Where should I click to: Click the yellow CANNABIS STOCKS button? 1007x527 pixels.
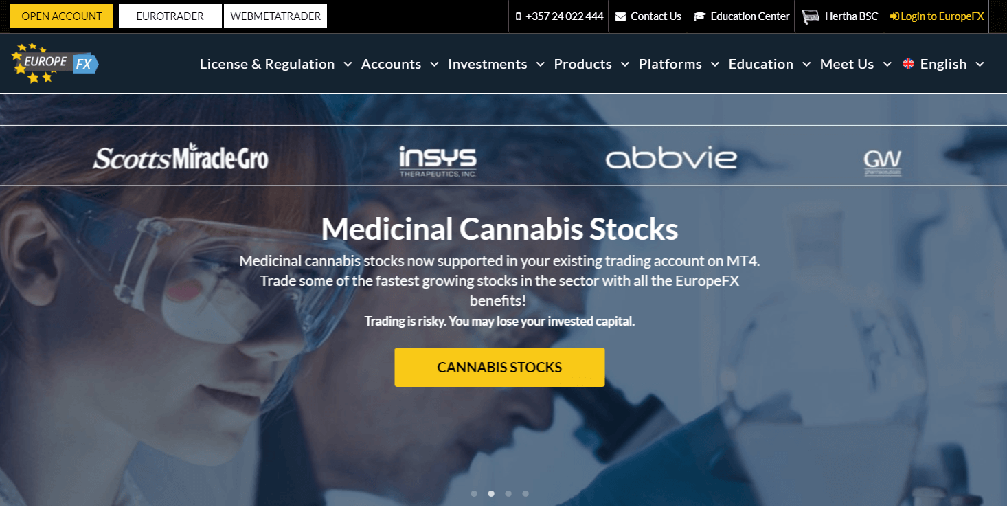click(499, 367)
